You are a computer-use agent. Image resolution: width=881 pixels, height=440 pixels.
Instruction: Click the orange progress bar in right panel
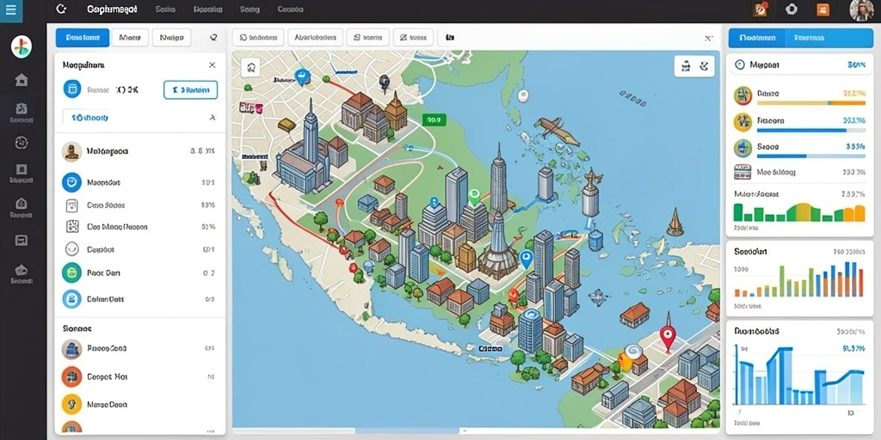[810, 103]
